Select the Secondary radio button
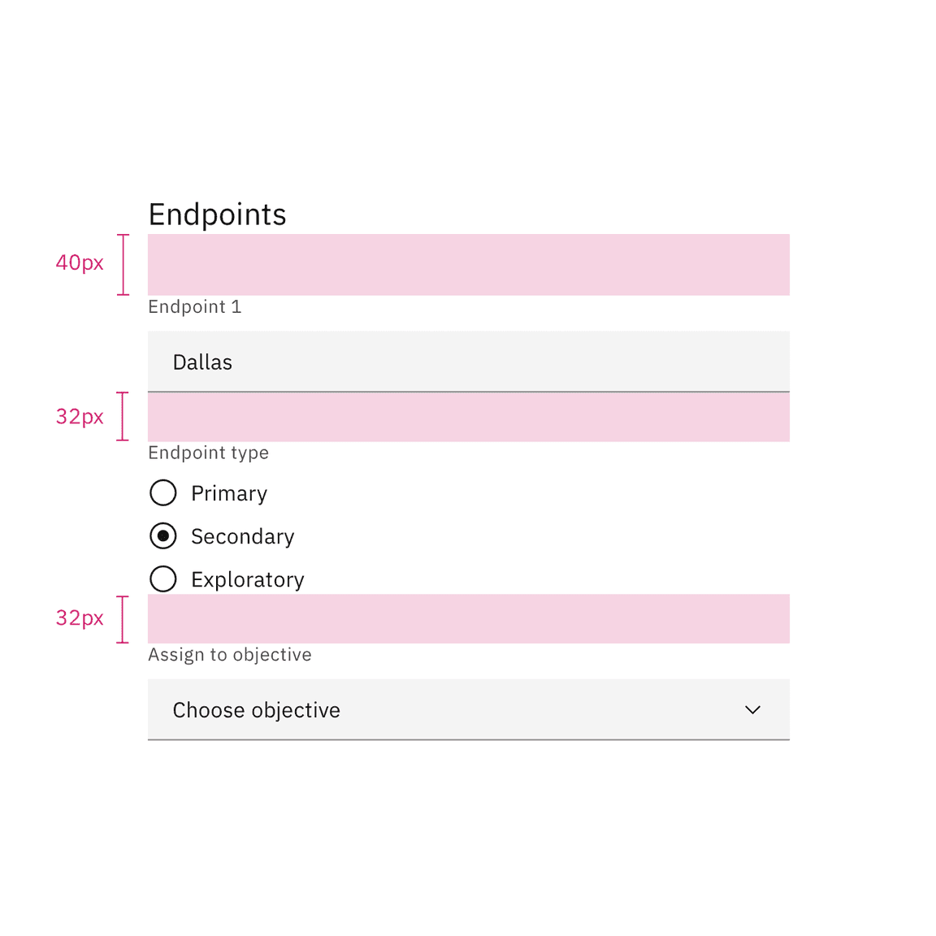936x936 pixels. point(162,535)
